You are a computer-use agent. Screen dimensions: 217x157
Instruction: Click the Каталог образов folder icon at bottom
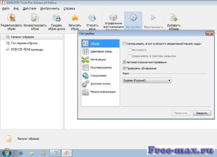(x=9, y=139)
